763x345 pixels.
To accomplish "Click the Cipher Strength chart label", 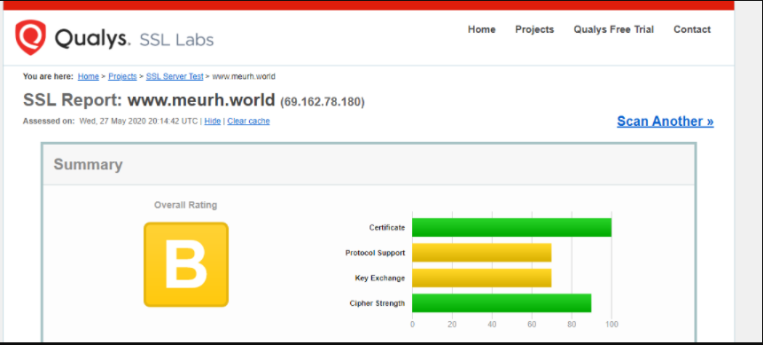I will [378, 303].
